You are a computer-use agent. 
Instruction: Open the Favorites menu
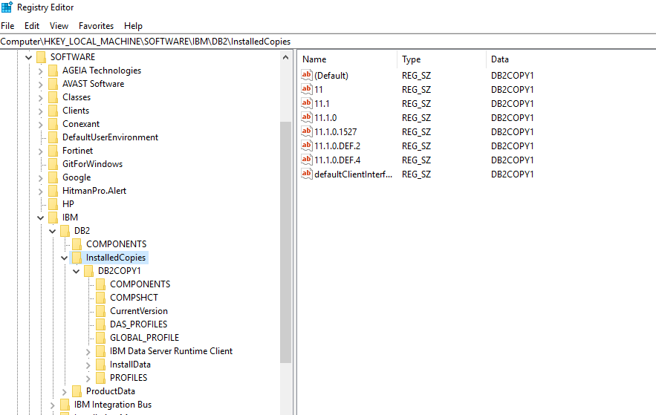(x=97, y=26)
